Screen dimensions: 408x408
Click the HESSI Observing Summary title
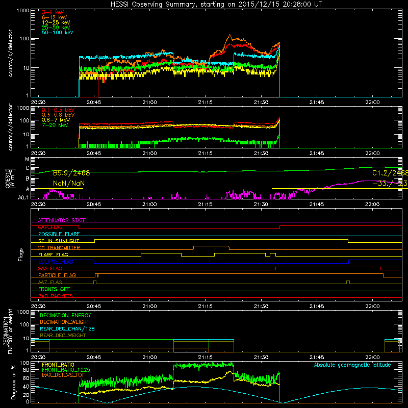pos(216,4)
